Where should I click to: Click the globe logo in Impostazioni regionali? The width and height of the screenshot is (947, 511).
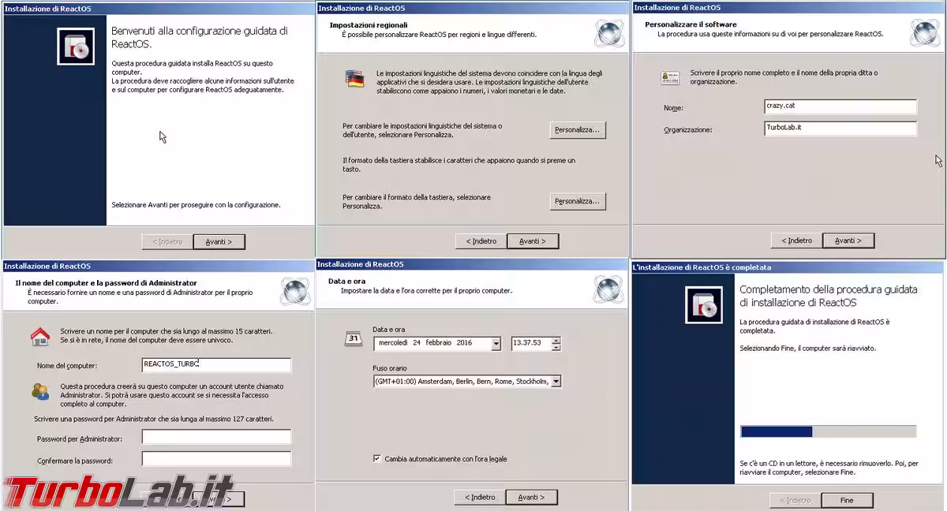(608, 34)
